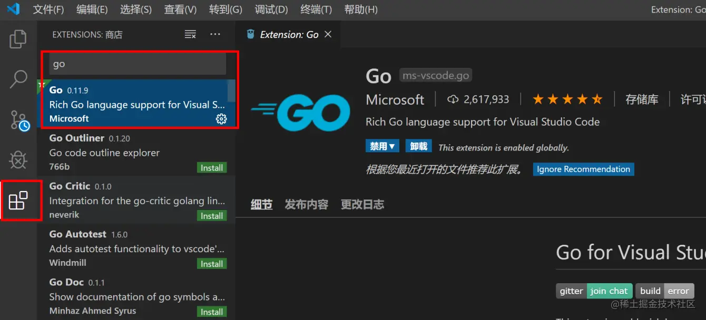Click the large Go extension logo
This screenshot has width=706, height=320.
point(300,113)
